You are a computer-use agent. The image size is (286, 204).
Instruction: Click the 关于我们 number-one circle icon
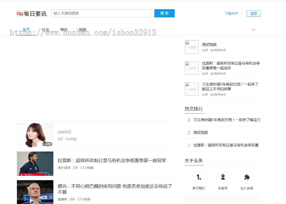[x=198, y=177]
